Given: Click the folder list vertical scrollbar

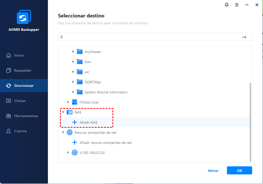Looking at the screenshot, I should point(250,122).
